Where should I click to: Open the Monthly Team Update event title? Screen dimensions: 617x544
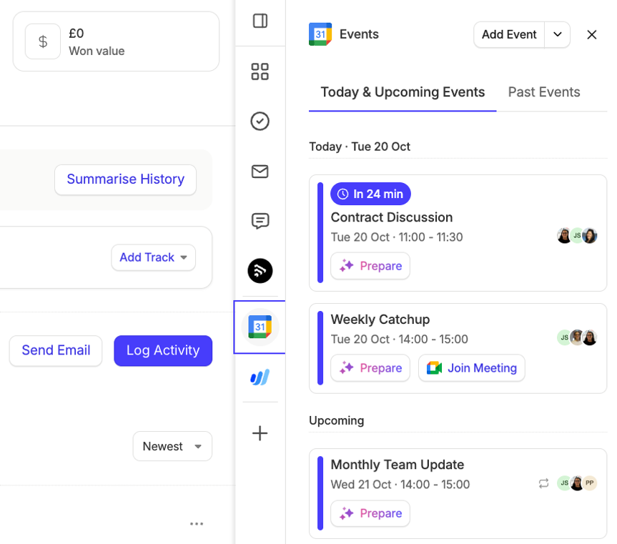click(x=398, y=465)
